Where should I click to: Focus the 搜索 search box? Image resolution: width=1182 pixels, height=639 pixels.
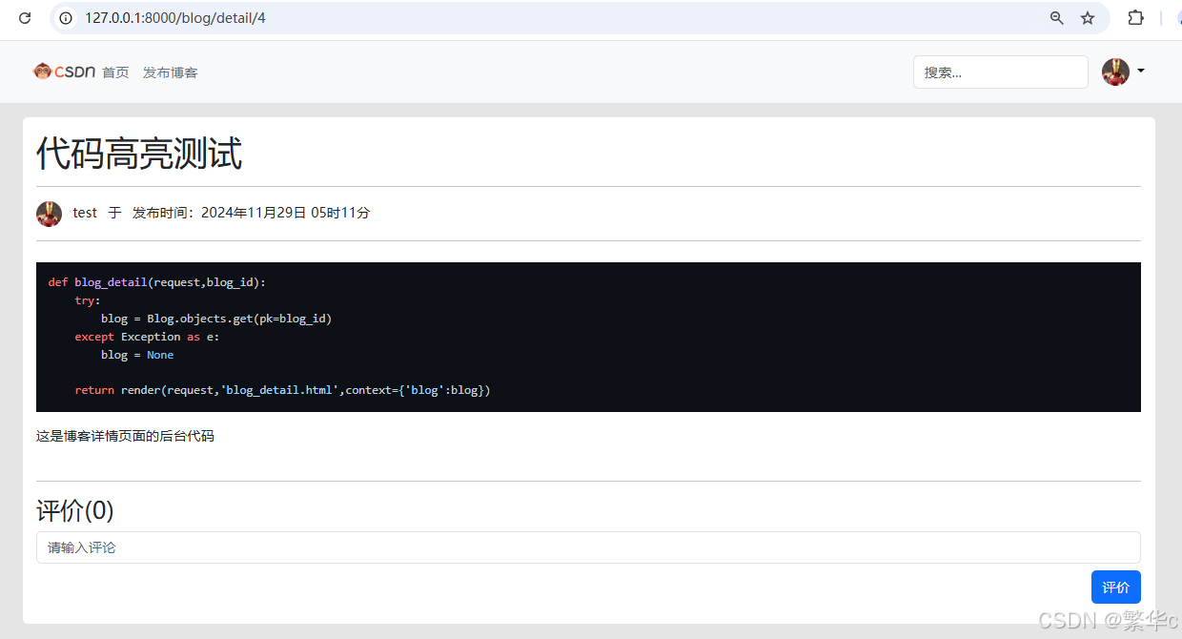(x=1000, y=72)
